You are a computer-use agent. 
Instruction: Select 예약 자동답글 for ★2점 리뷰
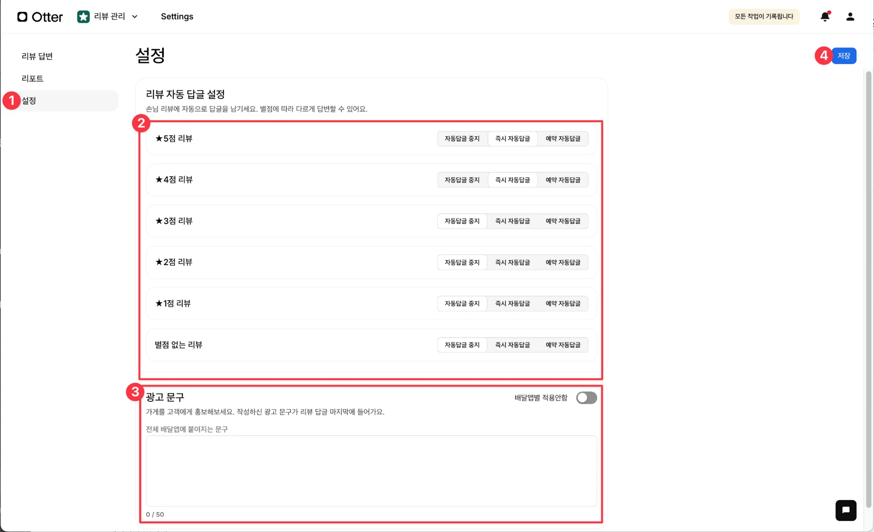click(563, 262)
